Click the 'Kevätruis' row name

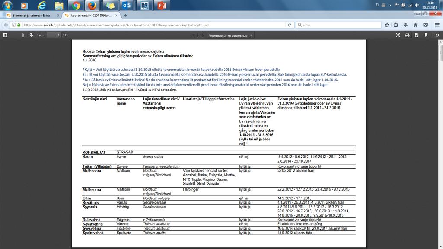pyautogui.click(x=91, y=202)
